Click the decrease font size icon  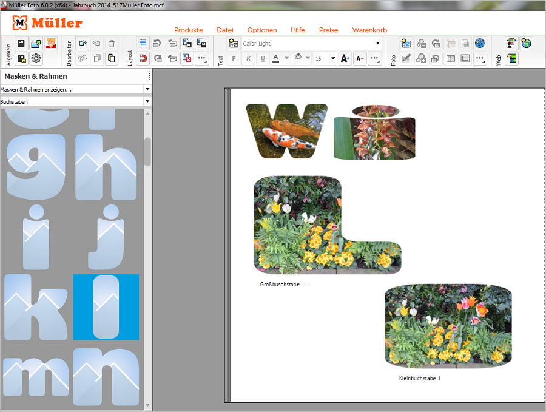pyautogui.click(x=360, y=58)
